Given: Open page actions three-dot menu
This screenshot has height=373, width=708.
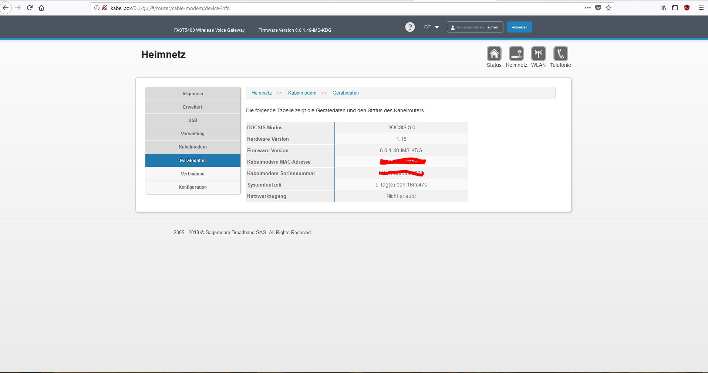Looking at the screenshot, I should 587,8.
